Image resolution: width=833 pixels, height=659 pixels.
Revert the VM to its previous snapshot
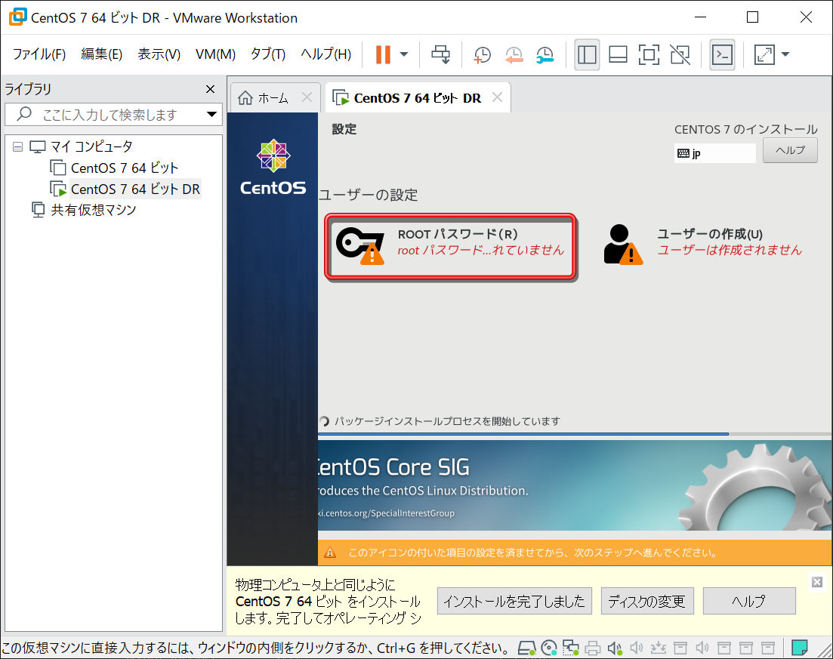pyautogui.click(x=514, y=54)
